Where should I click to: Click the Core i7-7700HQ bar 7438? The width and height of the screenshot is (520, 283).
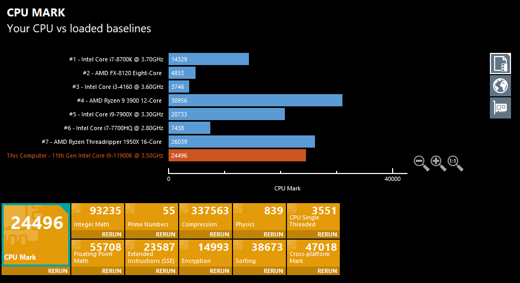(x=189, y=127)
